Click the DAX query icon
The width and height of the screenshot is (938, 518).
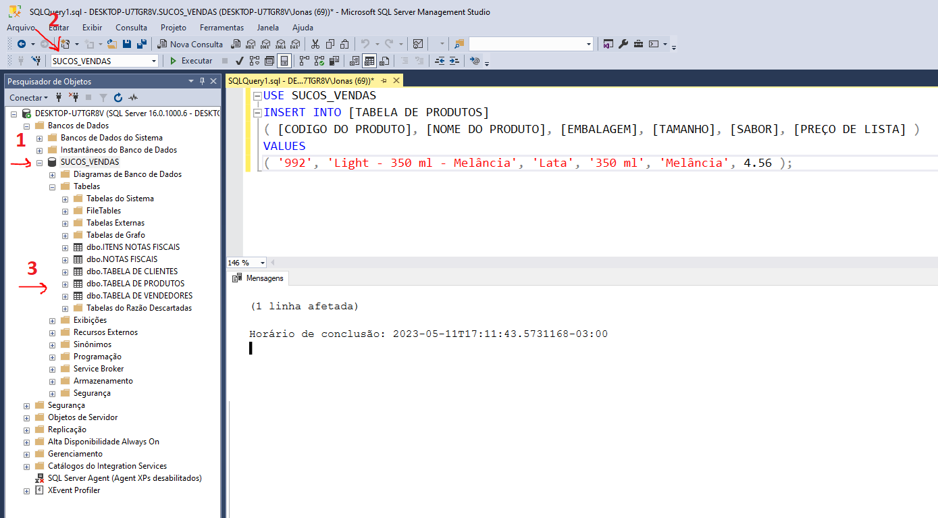click(294, 44)
